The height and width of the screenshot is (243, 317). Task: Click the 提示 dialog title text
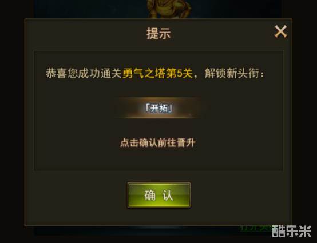coord(158,33)
